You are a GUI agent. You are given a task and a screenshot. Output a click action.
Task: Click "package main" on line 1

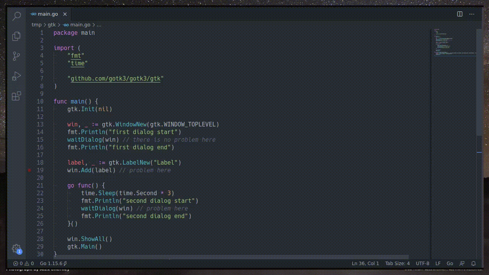(x=74, y=33)
